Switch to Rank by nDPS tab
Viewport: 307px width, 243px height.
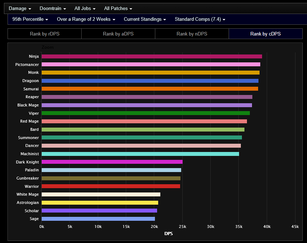(x=192, y=34)
